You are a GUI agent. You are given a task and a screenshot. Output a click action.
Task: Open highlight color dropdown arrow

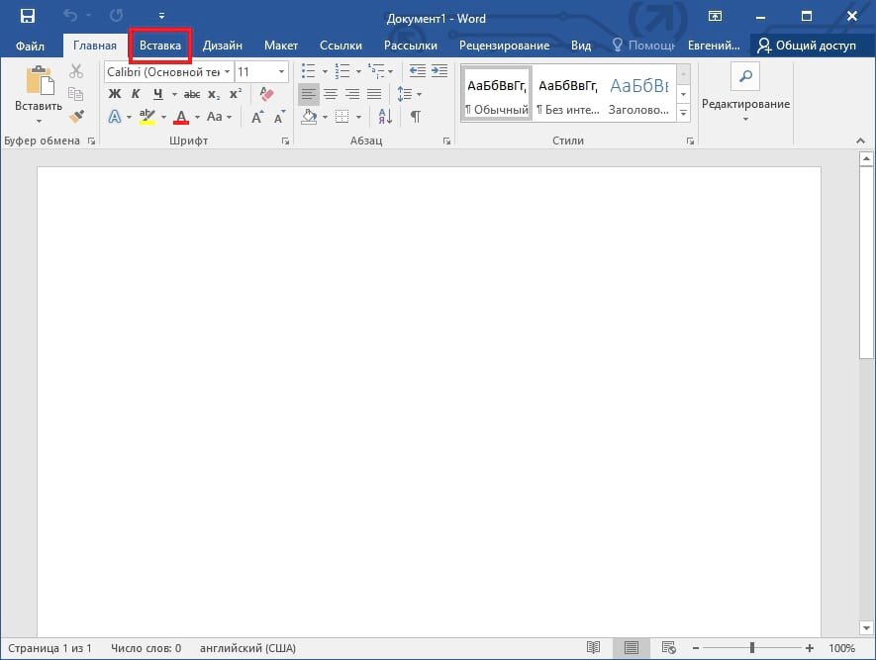pos(163,118)
